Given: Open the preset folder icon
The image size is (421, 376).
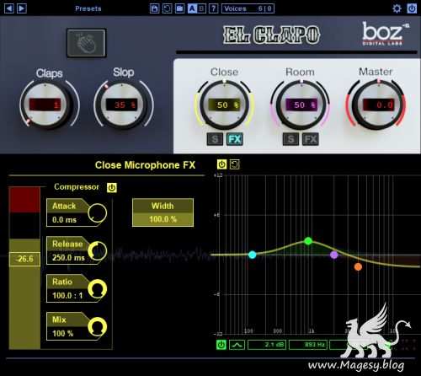Looking at the screenshot, I should point(179,8).
